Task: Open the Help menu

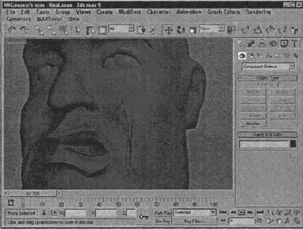Action: [x=74, y=19]
